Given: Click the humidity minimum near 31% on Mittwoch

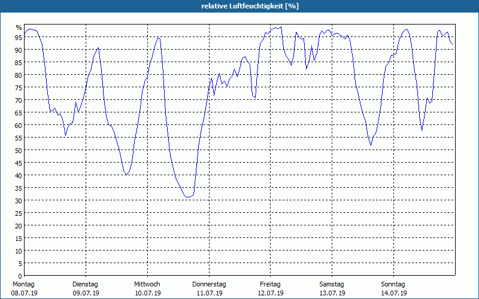Looking at the screenshot, I should [187, 197].
